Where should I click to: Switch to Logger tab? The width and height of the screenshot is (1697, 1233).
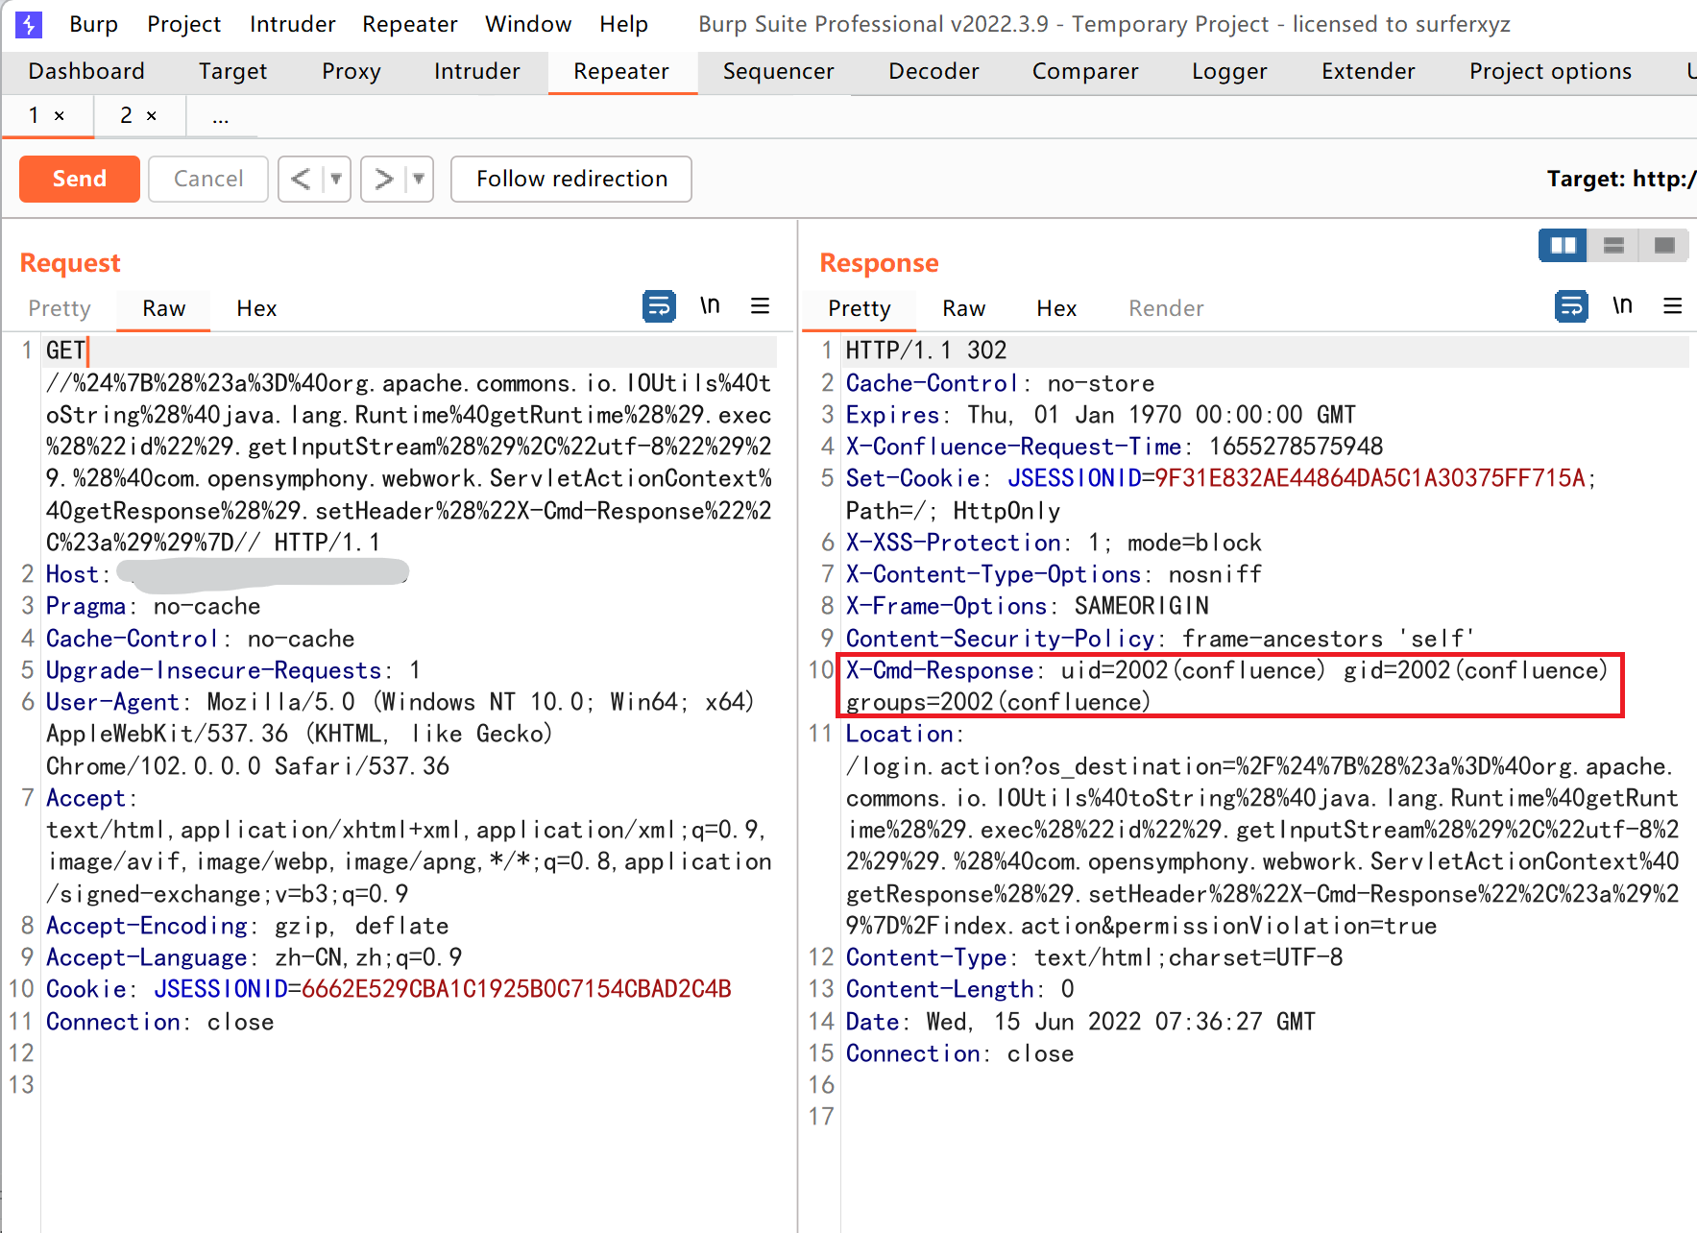tap(1230, 71)
